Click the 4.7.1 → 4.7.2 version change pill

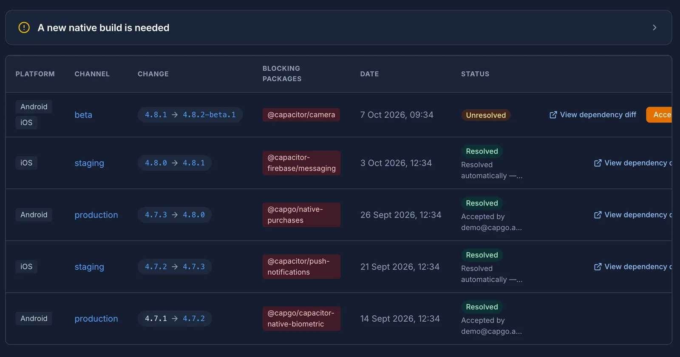(175, 319)
